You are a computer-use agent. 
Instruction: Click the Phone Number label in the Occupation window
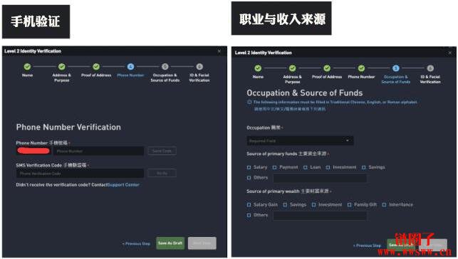pyautogui.click(x=361, y=77)
